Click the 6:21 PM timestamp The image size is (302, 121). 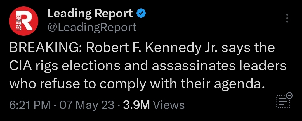tap(30, 105)
